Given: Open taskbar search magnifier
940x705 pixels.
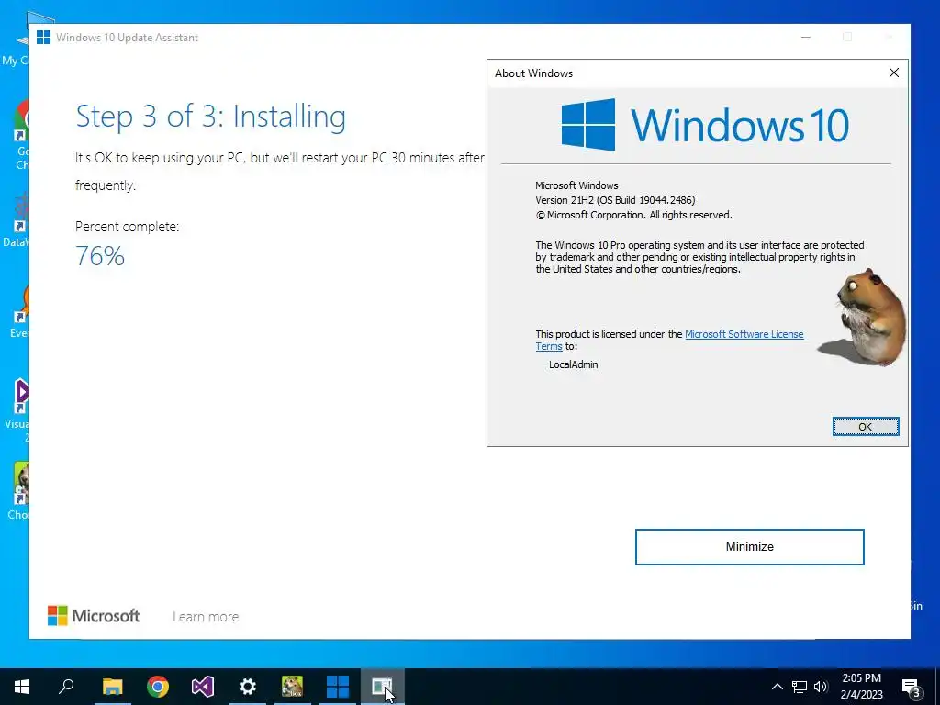Looking at the screenshot, I should [66, 687].
